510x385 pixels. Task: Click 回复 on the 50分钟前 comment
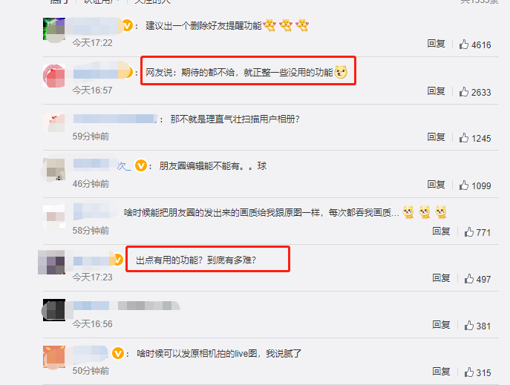tap(442, 372)
